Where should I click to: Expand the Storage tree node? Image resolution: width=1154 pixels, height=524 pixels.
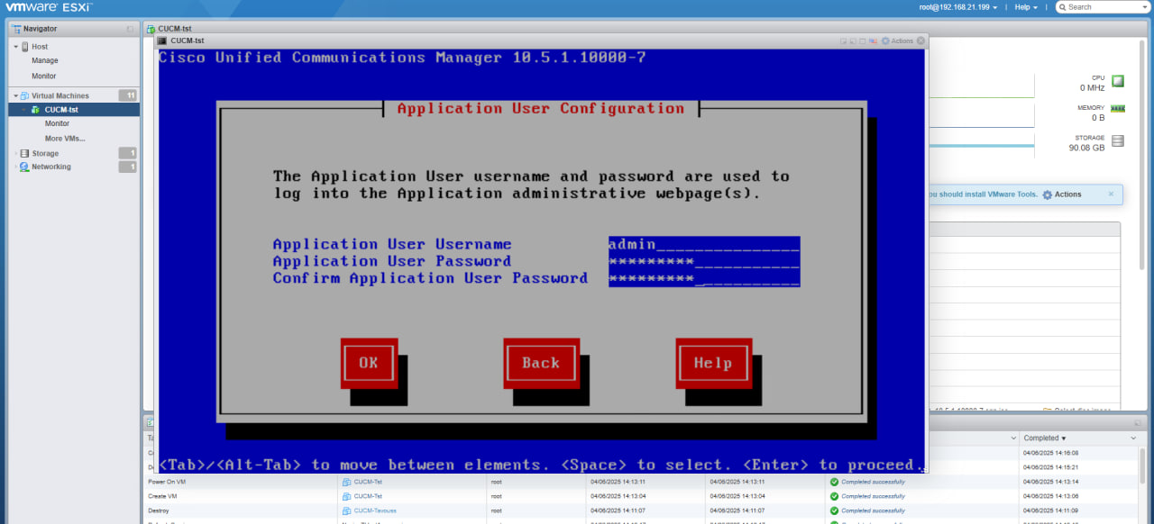[15, 154]
